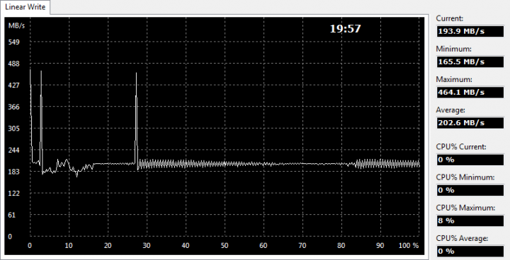
Task: Click the Maximum speed field showing 464.1 MB/s
Action: (470, 92)
